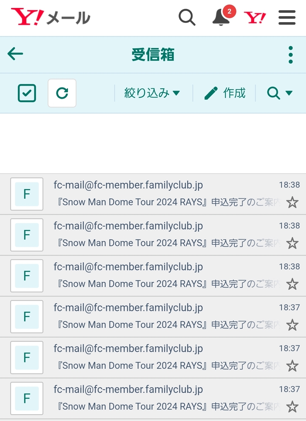
Task: Open the three-dot options menu
Action: click(x=290, y=55)
